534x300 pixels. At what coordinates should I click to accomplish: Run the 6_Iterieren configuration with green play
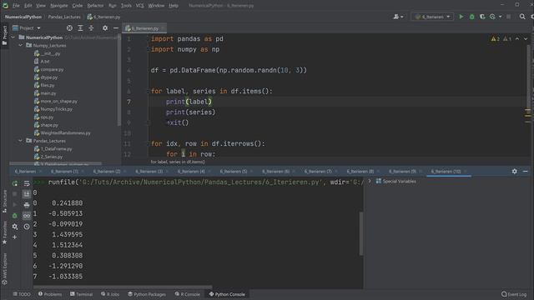[x=461, y=17]
